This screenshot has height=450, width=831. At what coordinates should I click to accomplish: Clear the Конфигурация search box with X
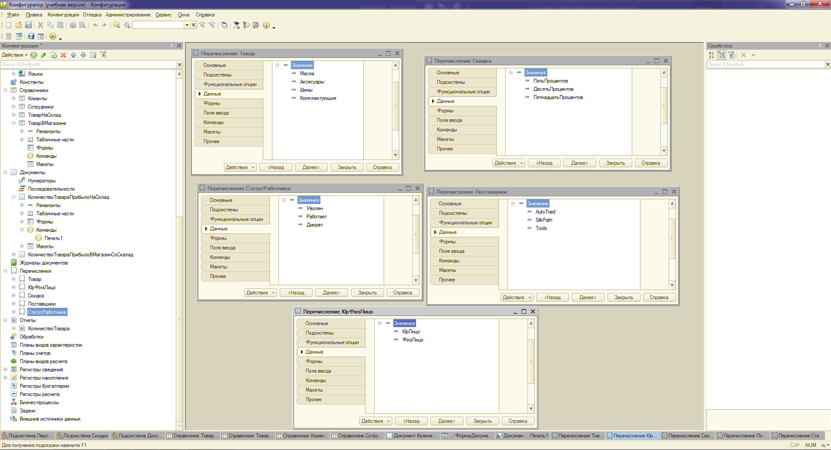tap(180, 64)
